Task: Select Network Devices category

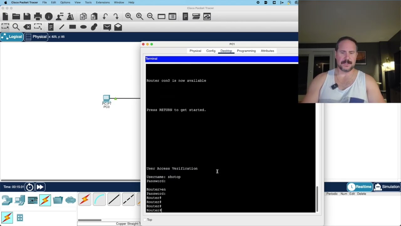Action: pyautogui.click(x=7, y=200)
